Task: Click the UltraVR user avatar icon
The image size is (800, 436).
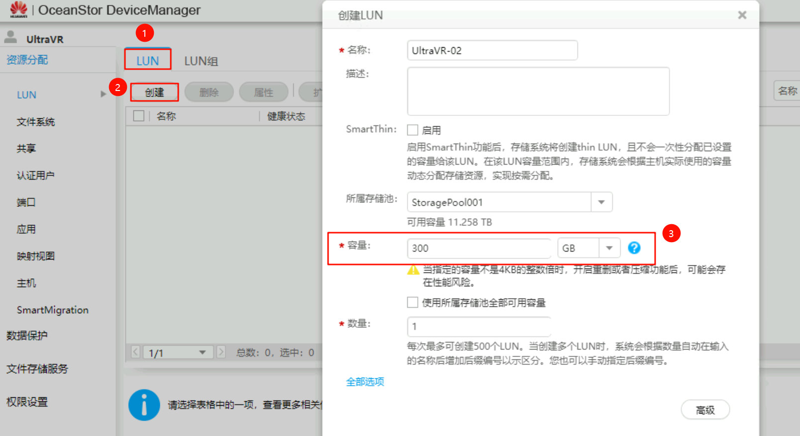Action: (x=10, y=37)
